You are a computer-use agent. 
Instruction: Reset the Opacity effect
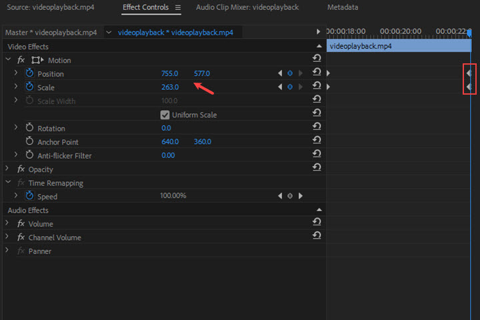coord(317,167)
